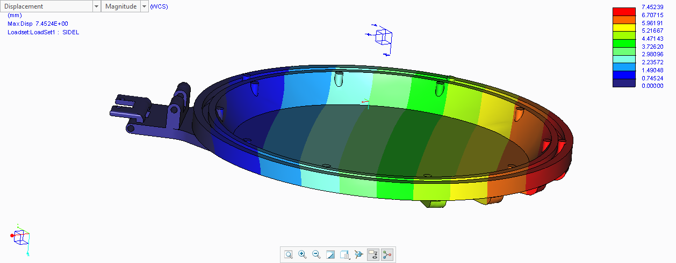The image size is (676, 263).
Task: Click the Zoom In magnifier icon
Action: tap(303, 255)
